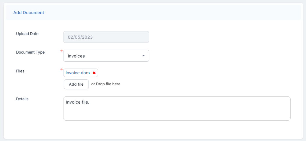Click the Document Type label
The image size is (306, 141).
[30, 52]
